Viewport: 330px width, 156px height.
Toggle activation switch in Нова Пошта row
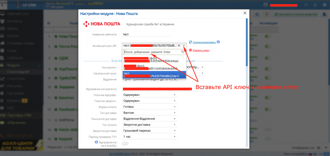(x=268, y=37)
